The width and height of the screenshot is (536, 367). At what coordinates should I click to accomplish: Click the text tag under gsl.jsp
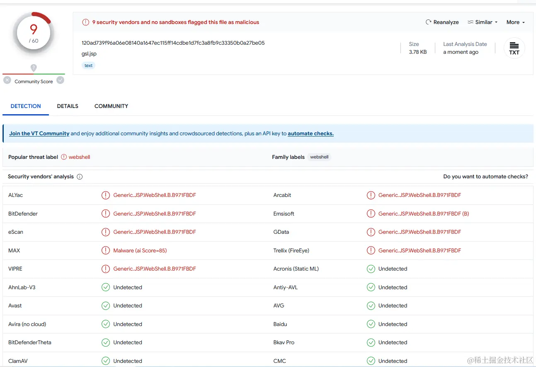(88, 65)
